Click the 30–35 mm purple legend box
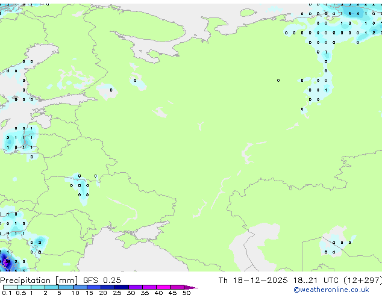Image resolution: width=382 pixels, height=295 pixels. 136,287
